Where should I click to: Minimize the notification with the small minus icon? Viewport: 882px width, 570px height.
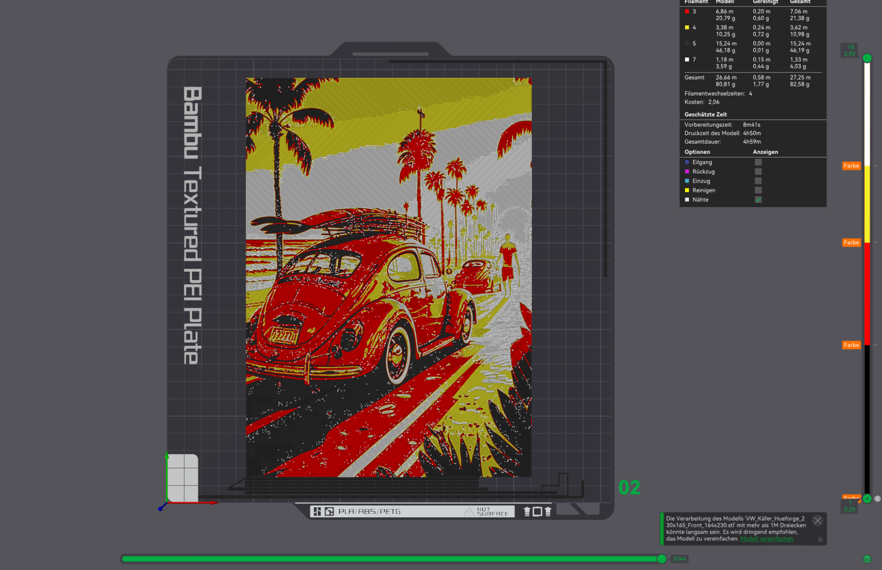click(820, 539)
